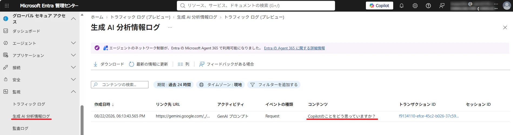Open the app launcher waffle icon
Screen dimensions: 513x135
tap(7, 5)
